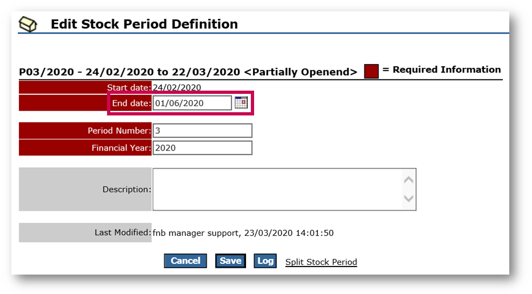Viewport: 532px width, 294px height.
Task: Select the Financial Year input box
Action: point(202,148)
